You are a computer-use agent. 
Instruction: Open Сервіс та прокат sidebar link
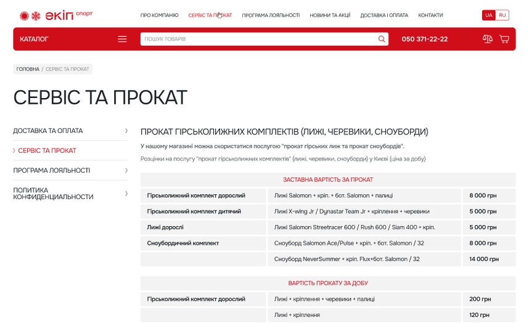(47, 150)
